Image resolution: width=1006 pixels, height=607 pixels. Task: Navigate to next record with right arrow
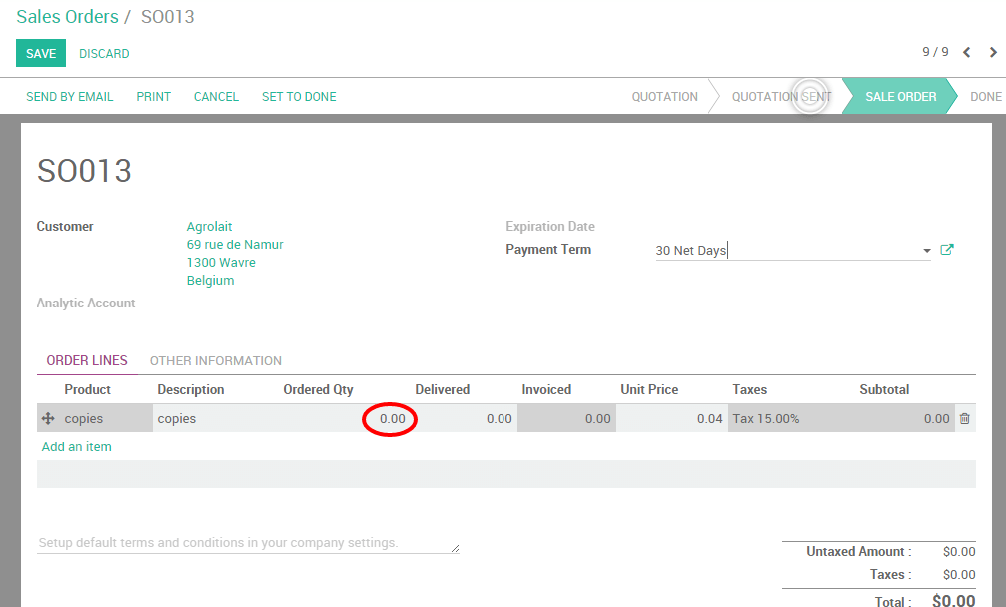(992, 52)
